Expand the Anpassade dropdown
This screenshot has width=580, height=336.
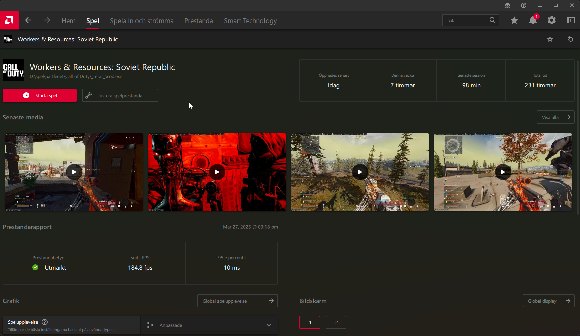[x=209, y=325]
